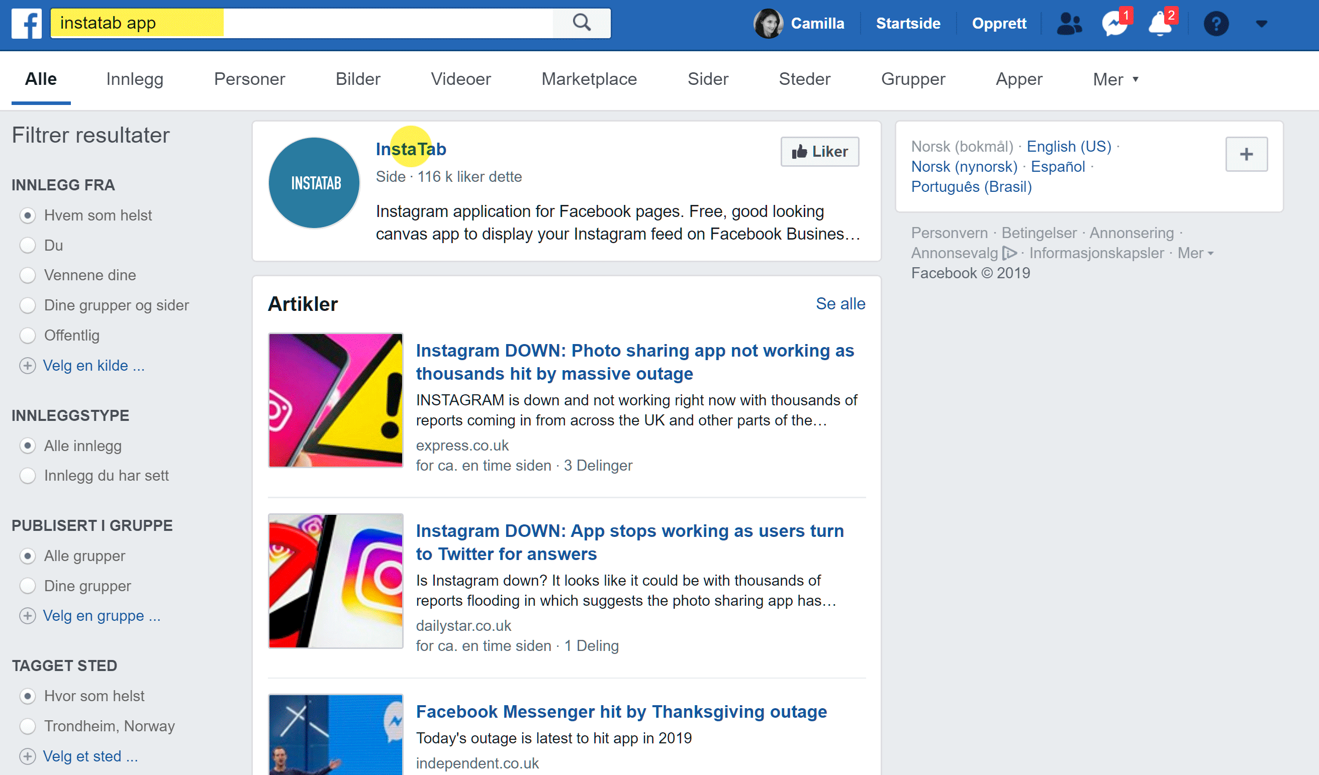Select Innlegg du har sett option
Image resolution: width=1319 pixels, height=775 pixels.
tap(27, 476)
